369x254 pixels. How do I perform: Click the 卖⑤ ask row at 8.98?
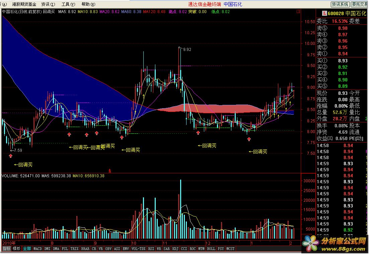click(x=341, y=28)
